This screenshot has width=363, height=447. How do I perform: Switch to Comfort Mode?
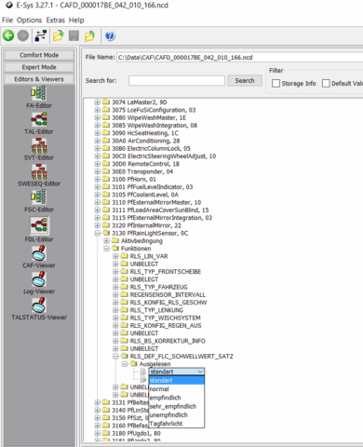pos(39,55)
